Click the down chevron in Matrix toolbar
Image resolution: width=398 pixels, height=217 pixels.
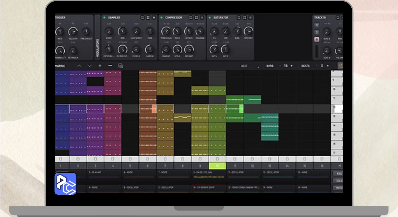click(90, 66)
